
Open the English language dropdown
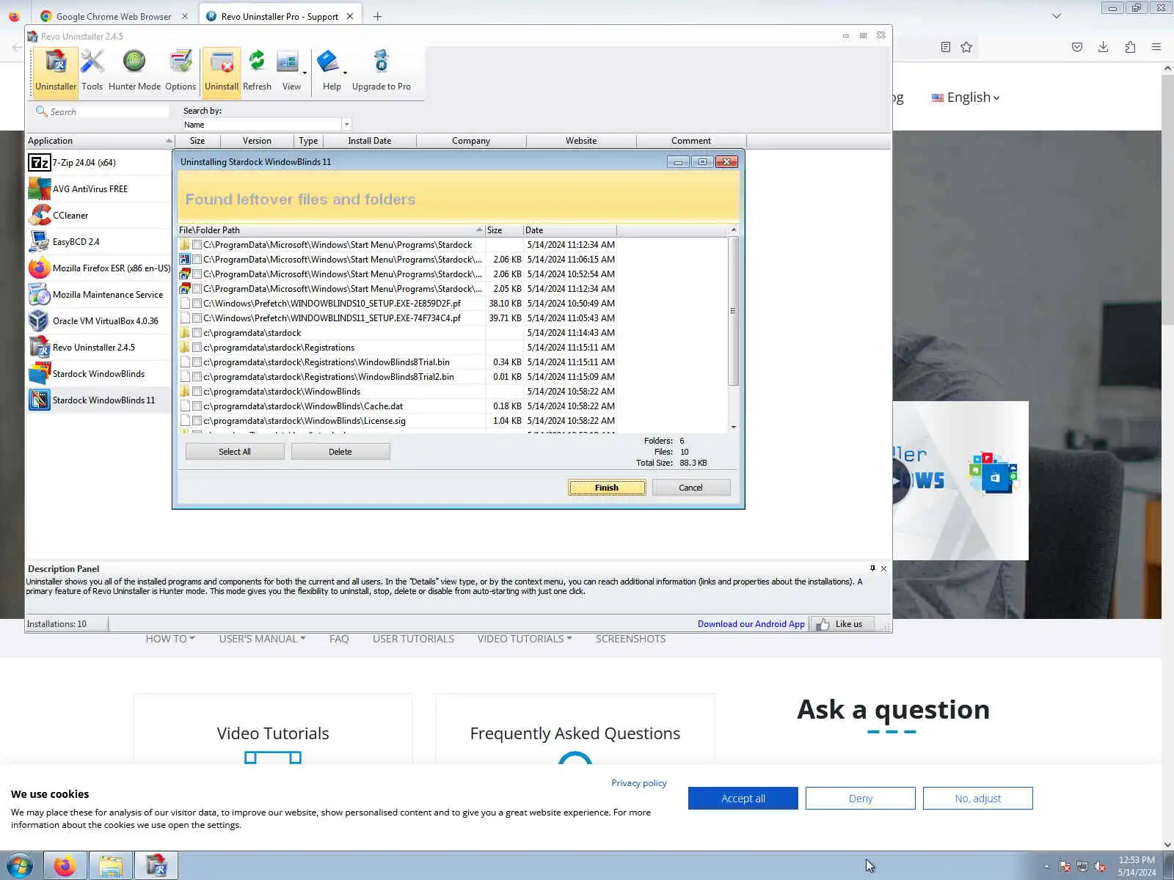(966, 98)
